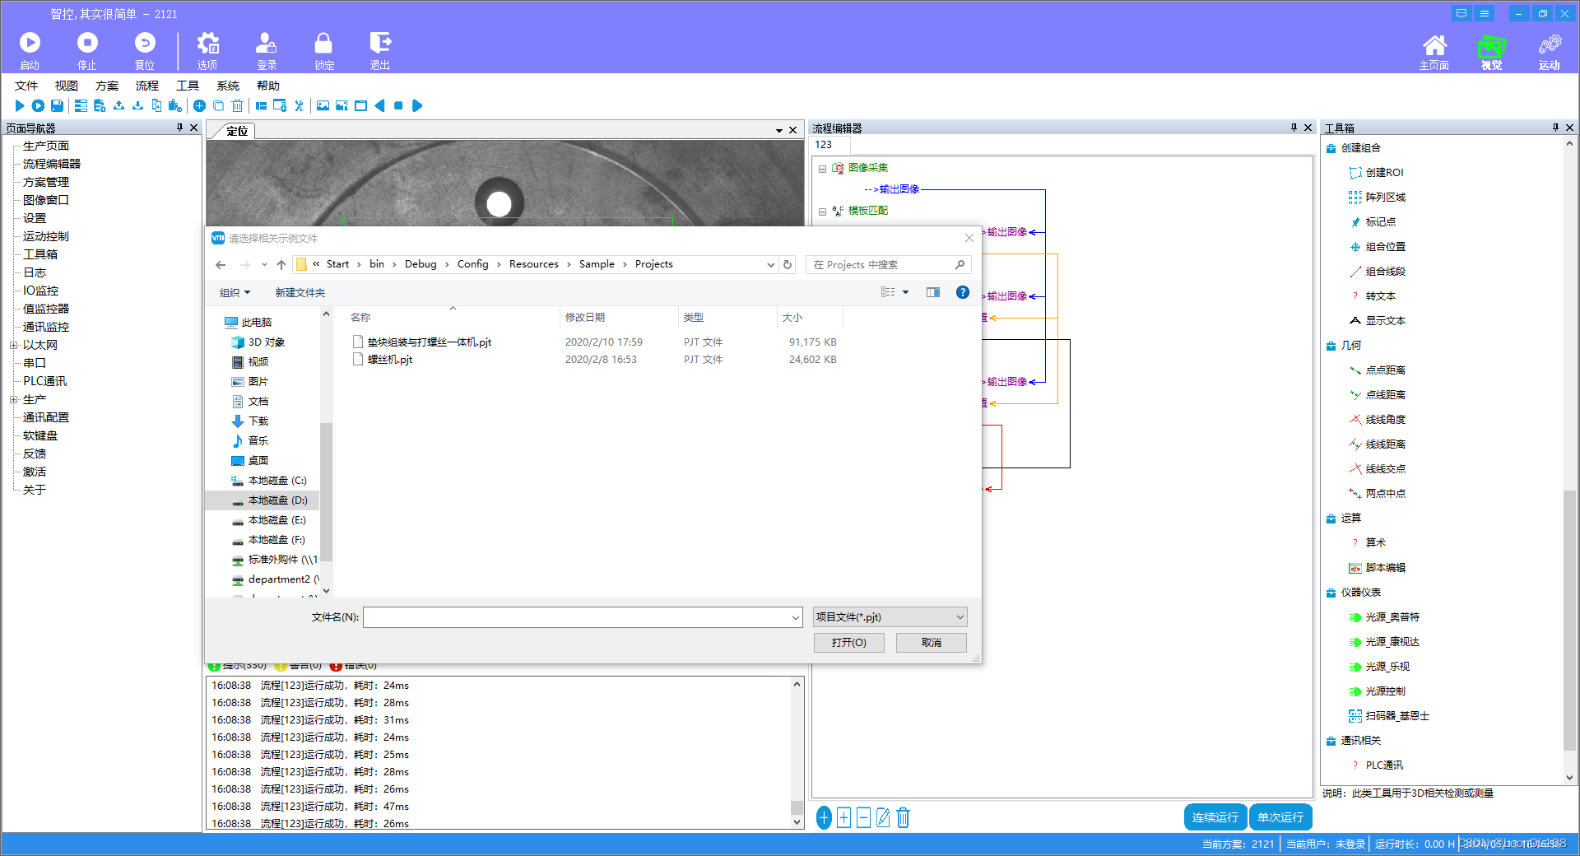Expand the 生产 node in the navigator
Viewport: 1580px width, 856px height.
(14, 399)
